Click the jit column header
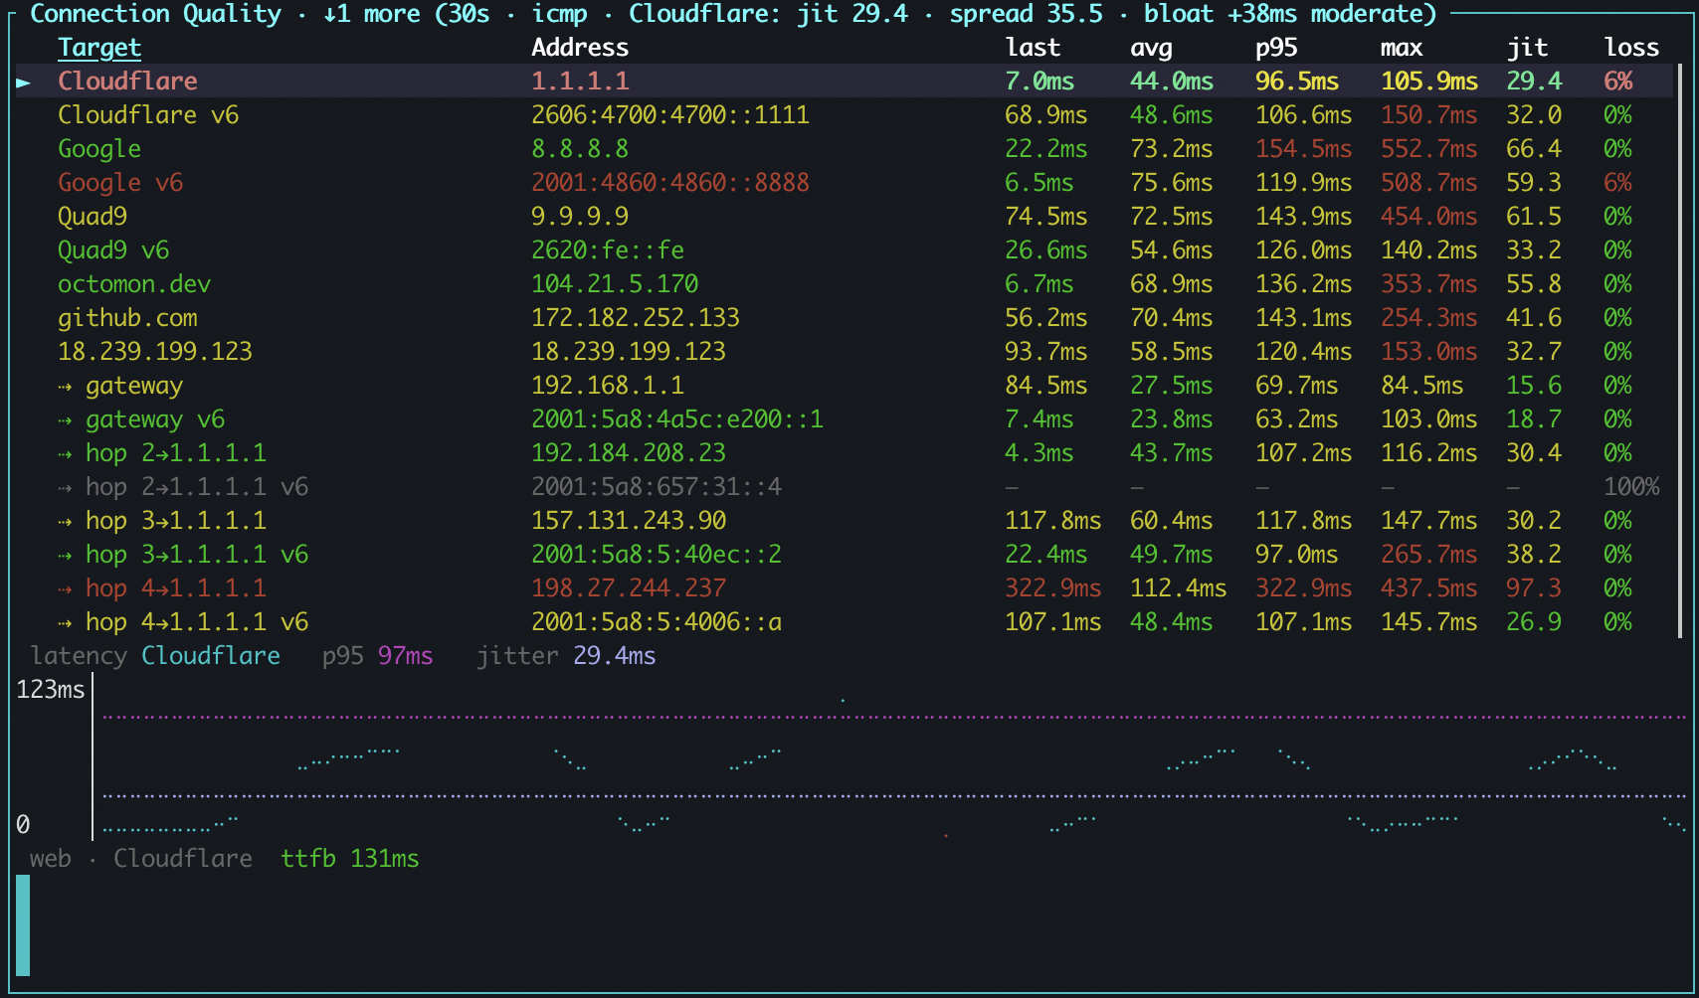This screenshot has width=1699, height=998. (1527, 47)
